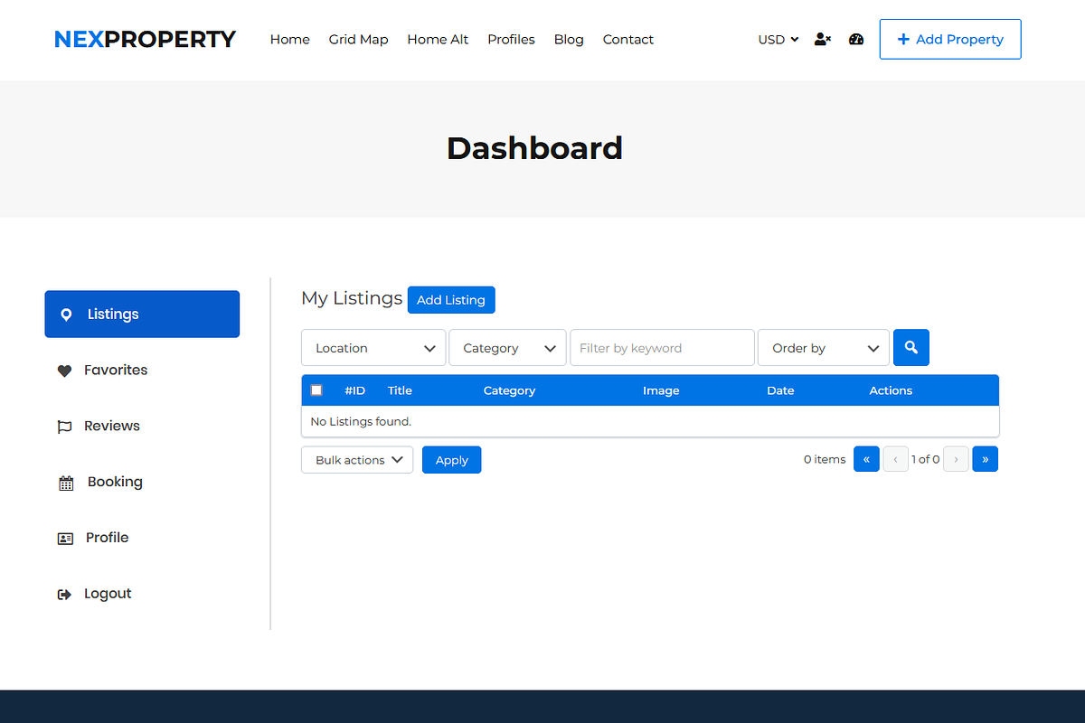Click the #ID column header
Screen dimensions: 1085x723
click(354, 390)
